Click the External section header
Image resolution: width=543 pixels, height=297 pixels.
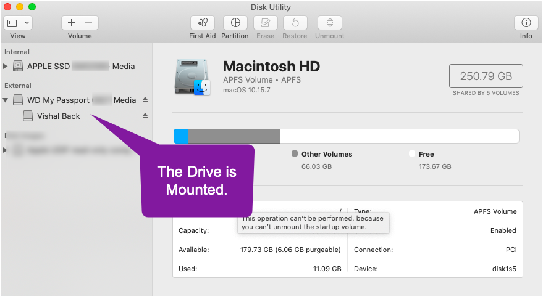18,86
